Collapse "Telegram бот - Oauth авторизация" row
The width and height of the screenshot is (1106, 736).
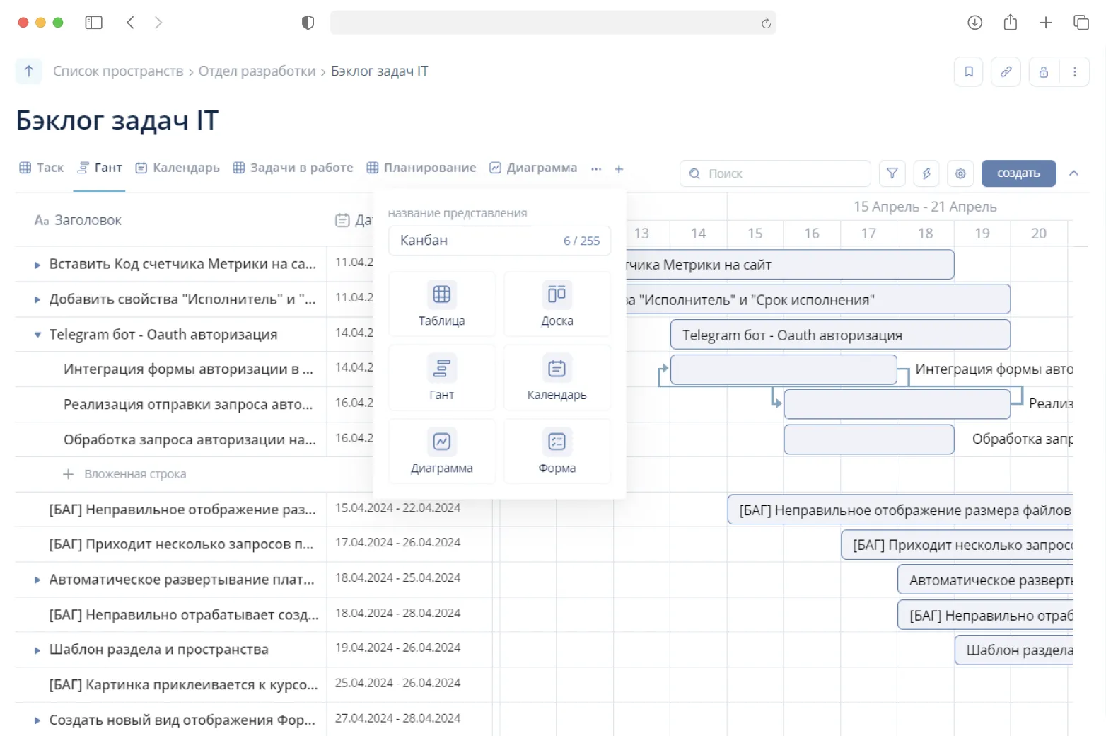pyautogui.click(x=37, y=335)
